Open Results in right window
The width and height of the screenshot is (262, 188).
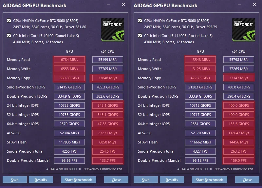point(172,179)
